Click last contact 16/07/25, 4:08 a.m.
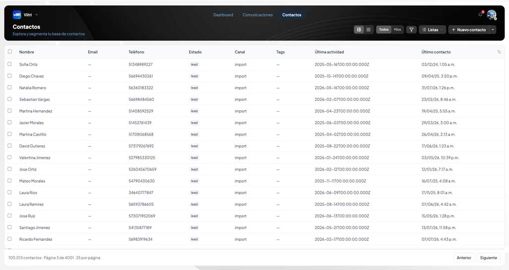The width and height of the screenshot is (509, 270). tap(439, 181)
